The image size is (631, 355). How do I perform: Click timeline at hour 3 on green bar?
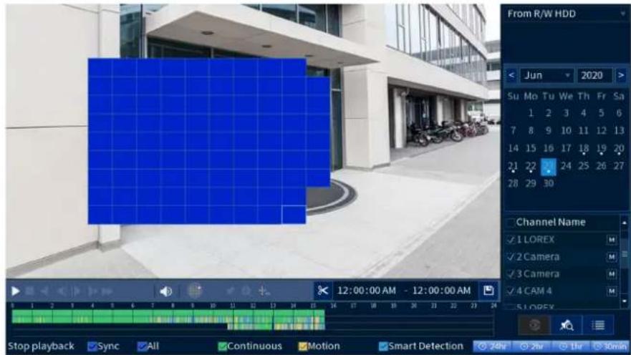[72, 316]
